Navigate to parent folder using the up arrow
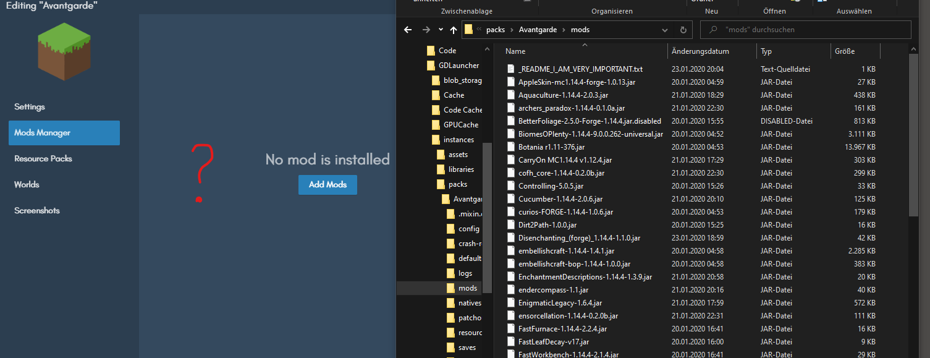 click(453, 29)
